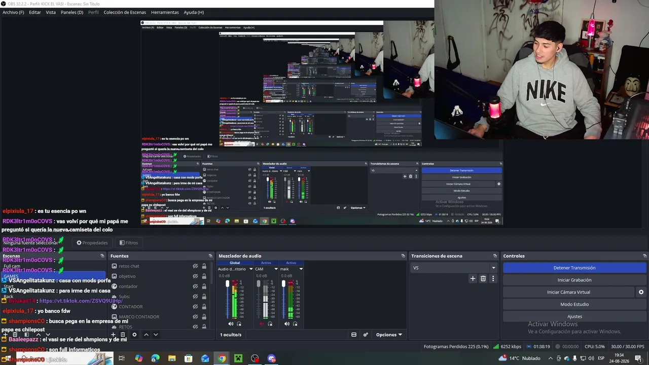
Task: Toggle visibility of MARCO CONTADOR source
Action: point(195,317)
